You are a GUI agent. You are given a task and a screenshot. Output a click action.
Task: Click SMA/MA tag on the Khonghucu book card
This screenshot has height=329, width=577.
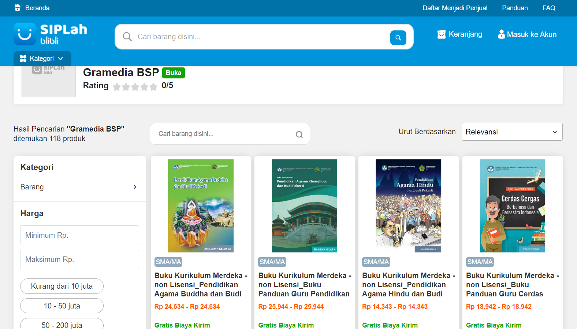272,262
